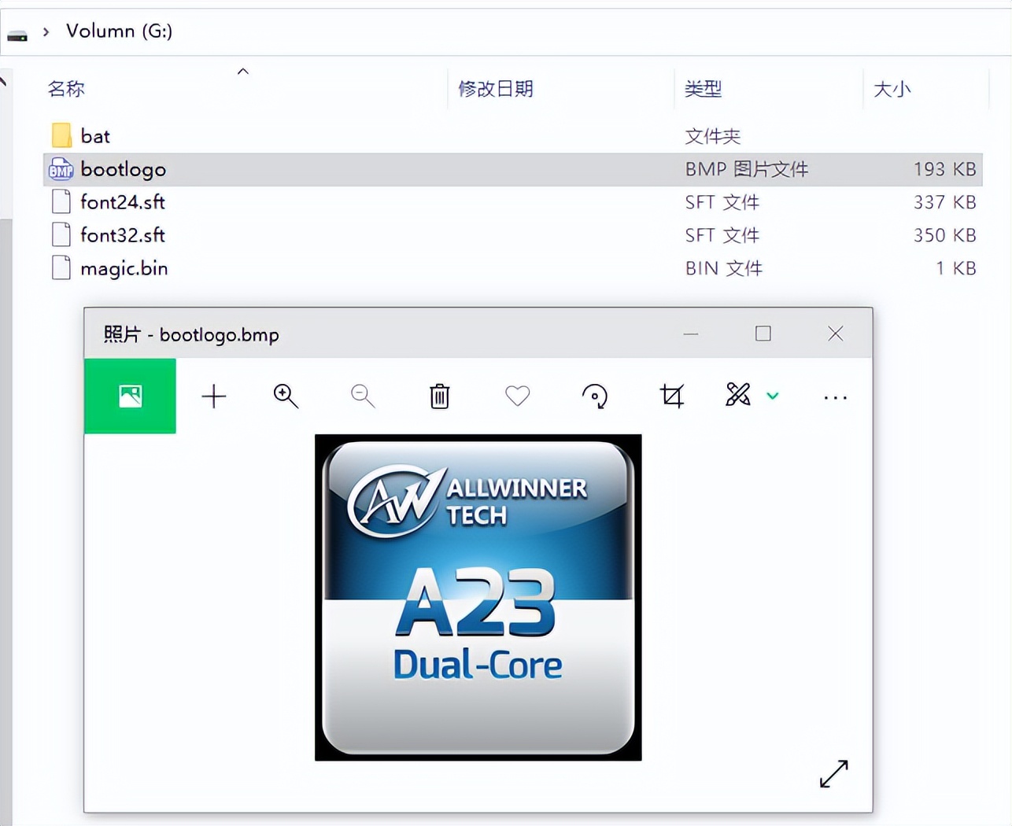Click the BIN 文件 type cell
Image resolution: width=1012 pixels, height=826 pixels.
pos(724,268)
